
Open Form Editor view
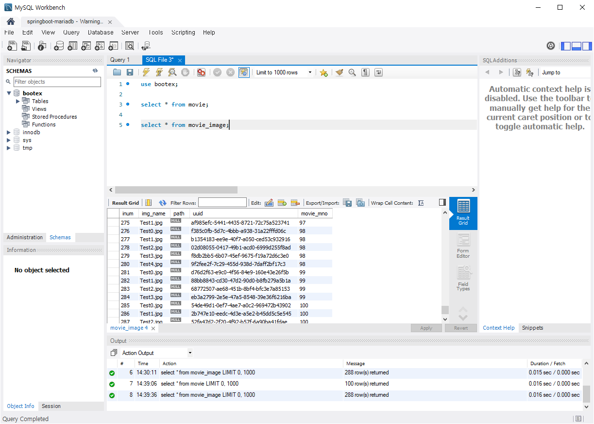click(x=463, y=246)
